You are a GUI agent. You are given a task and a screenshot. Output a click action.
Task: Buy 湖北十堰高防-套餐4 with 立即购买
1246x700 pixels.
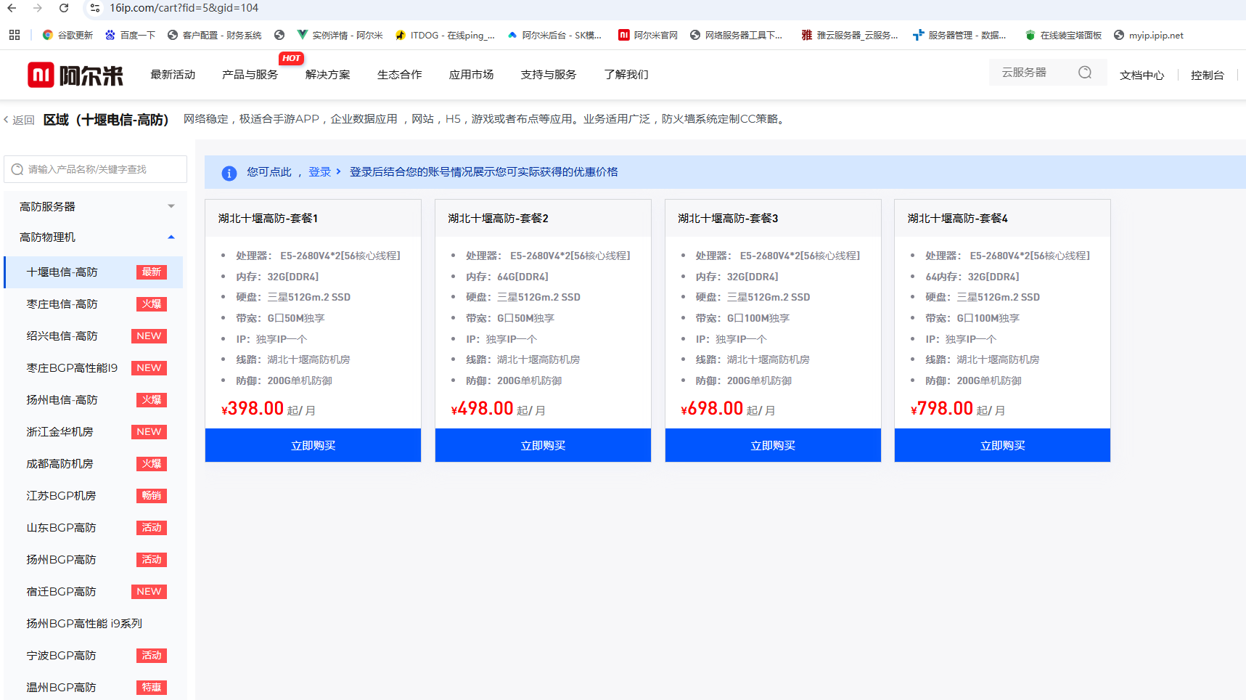click(1002, 445)
